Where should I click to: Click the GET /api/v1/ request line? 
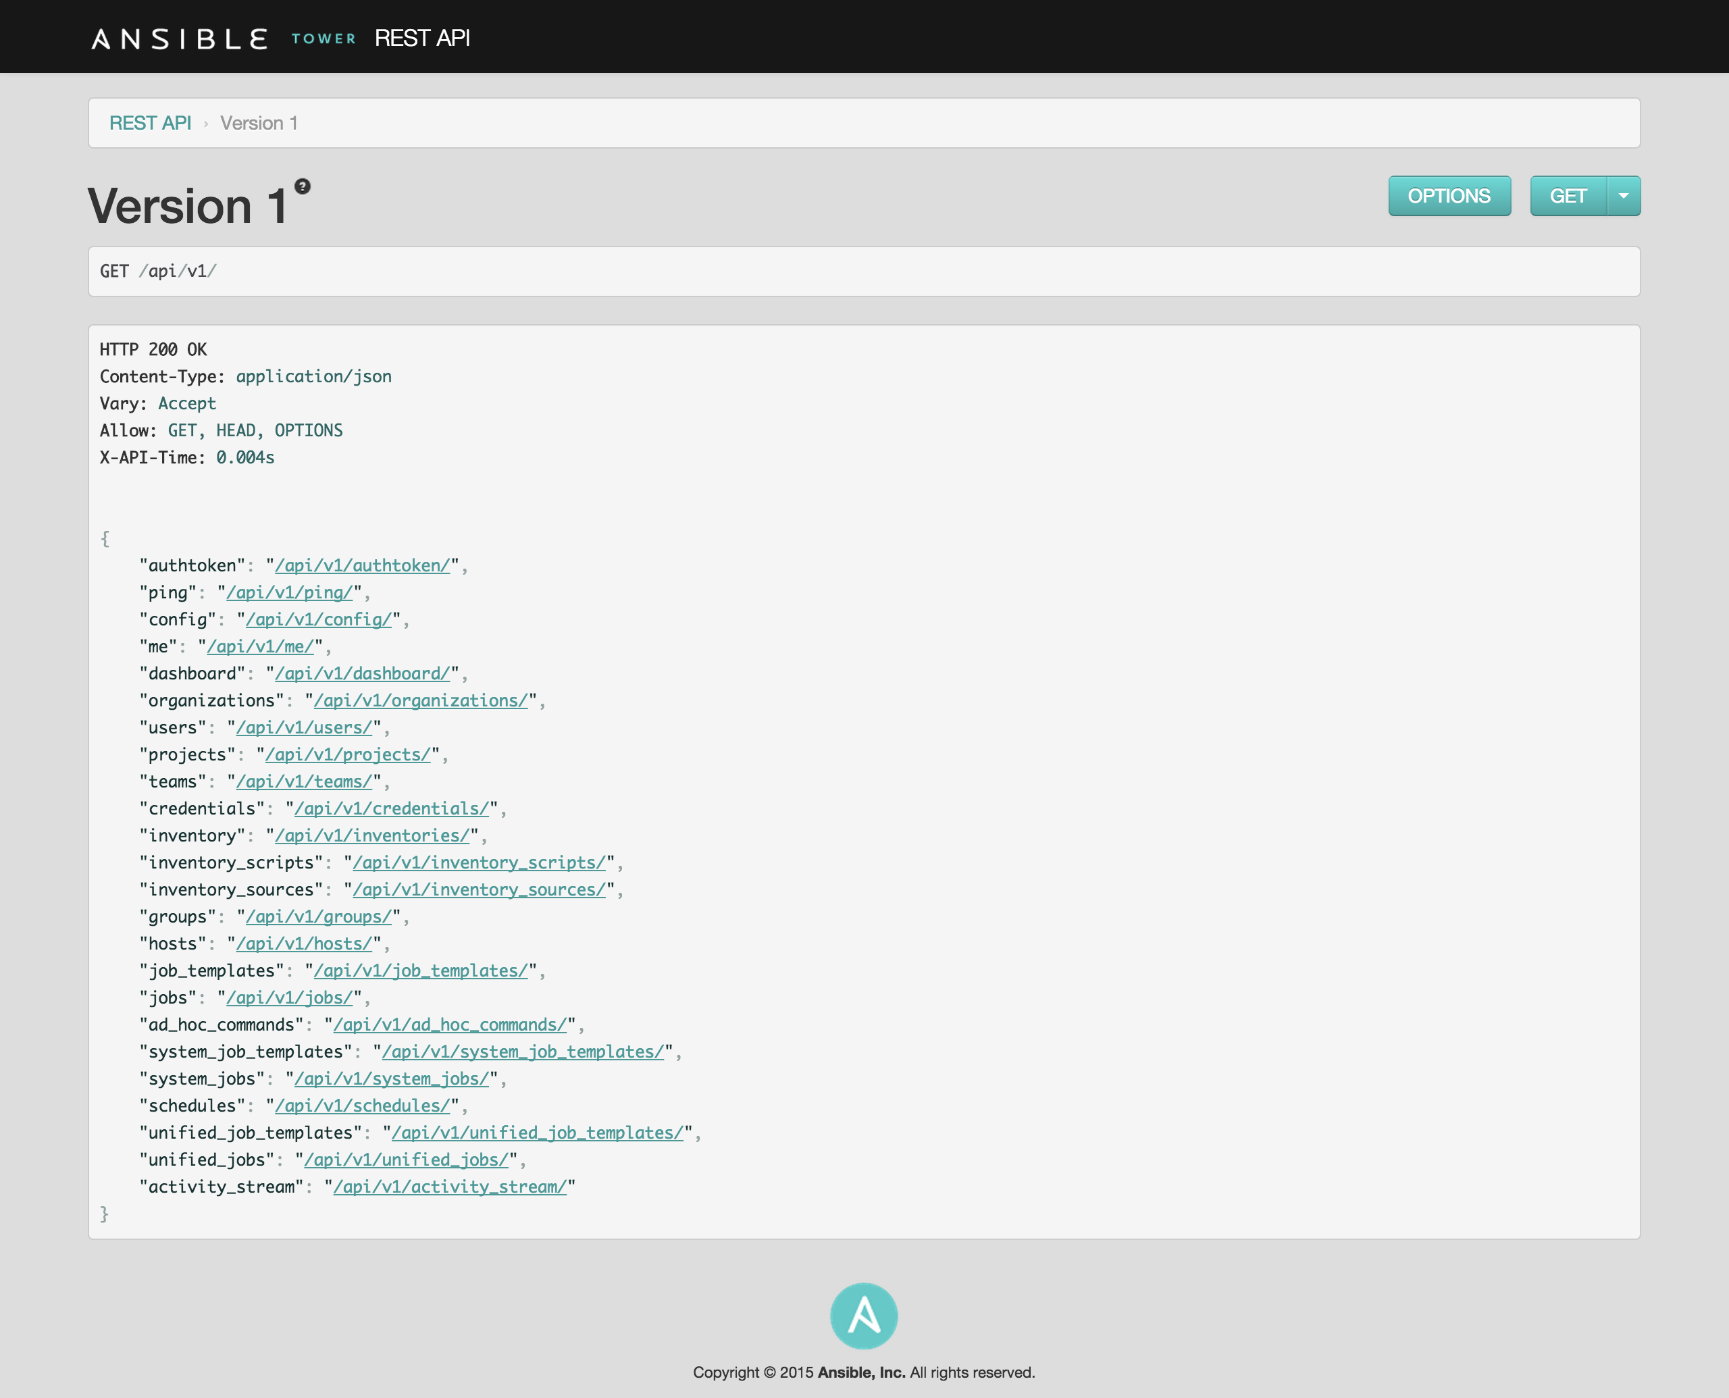coord(158,271)
